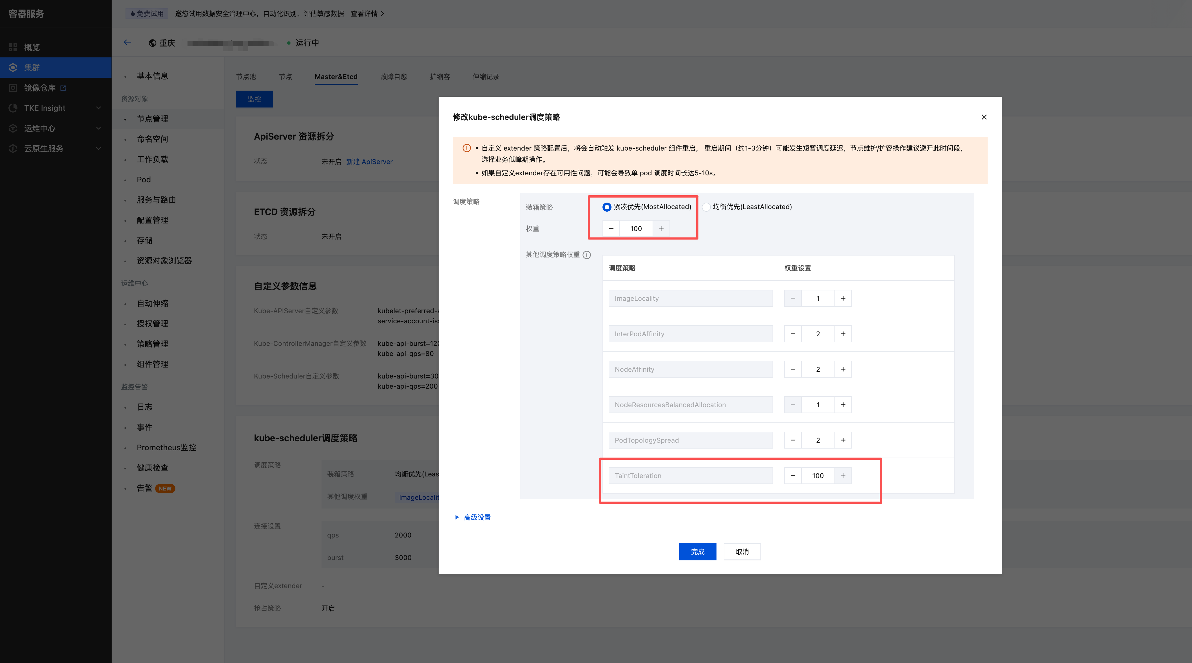This screenshot has height=663, width=1192.
Task: Select 紧凑优先(MostAllocated) radio option
Action: pos(607,207)
